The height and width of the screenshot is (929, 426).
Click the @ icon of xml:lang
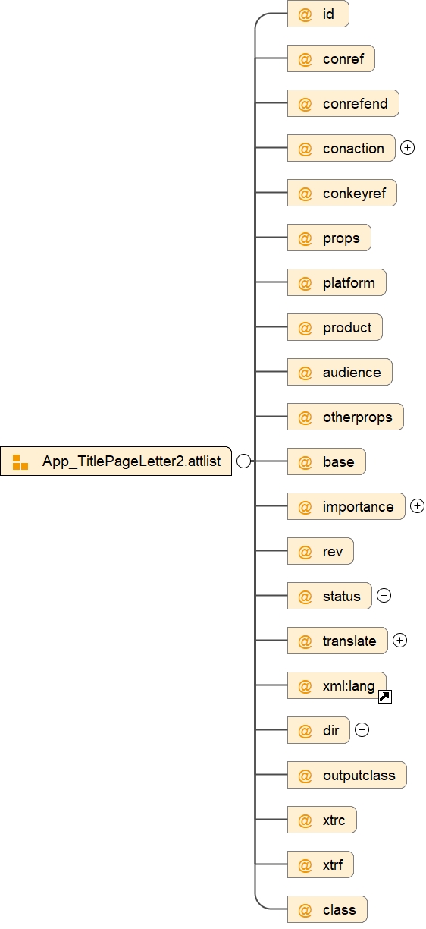pos(305,686)
